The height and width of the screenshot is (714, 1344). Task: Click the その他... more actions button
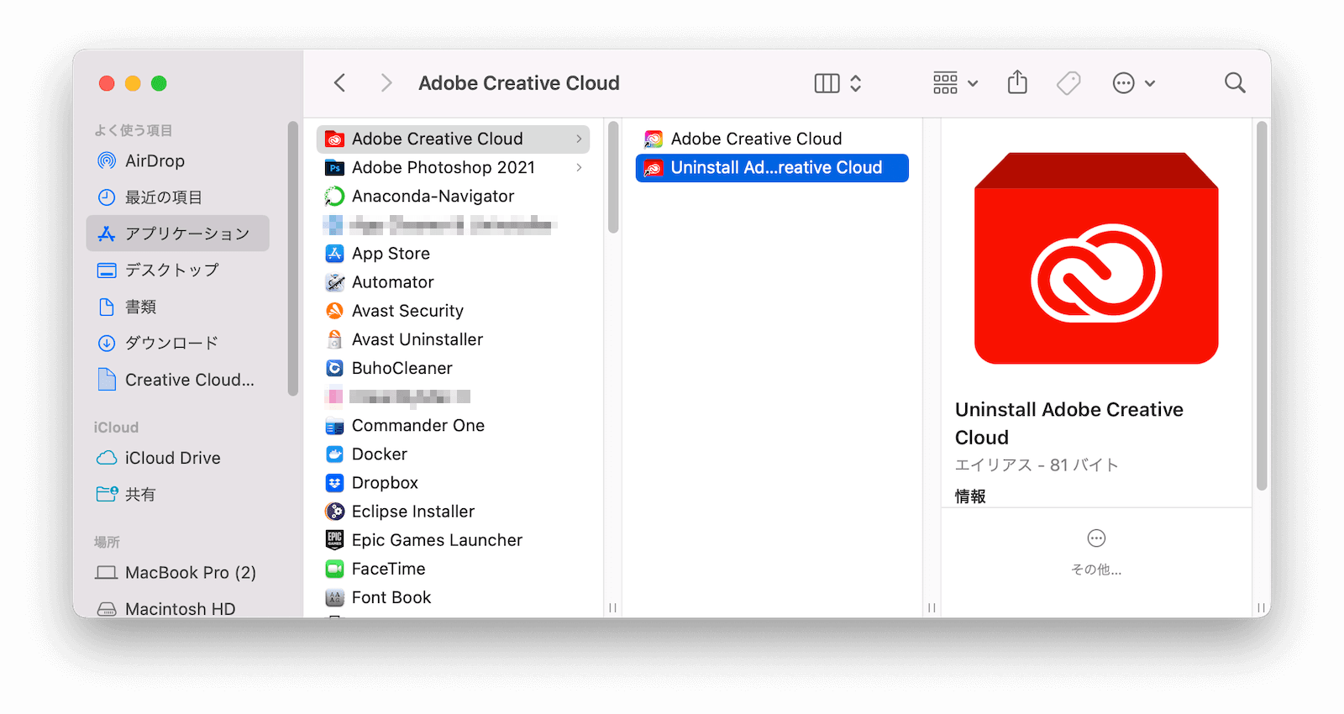1096,550
